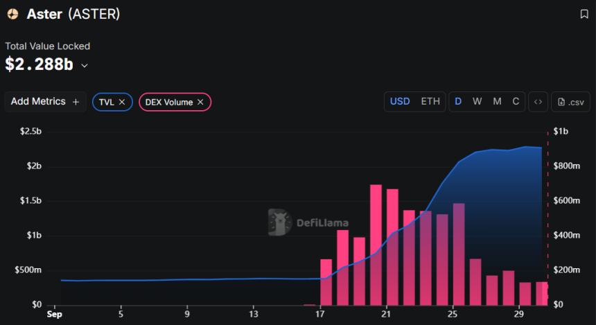
Task: Click the Aster token logo icon
Action: click(x=12, y=14)
